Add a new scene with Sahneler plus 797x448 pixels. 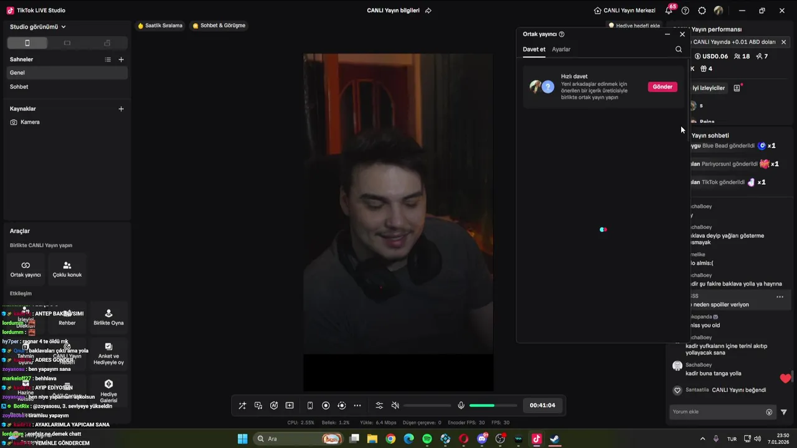121,60
